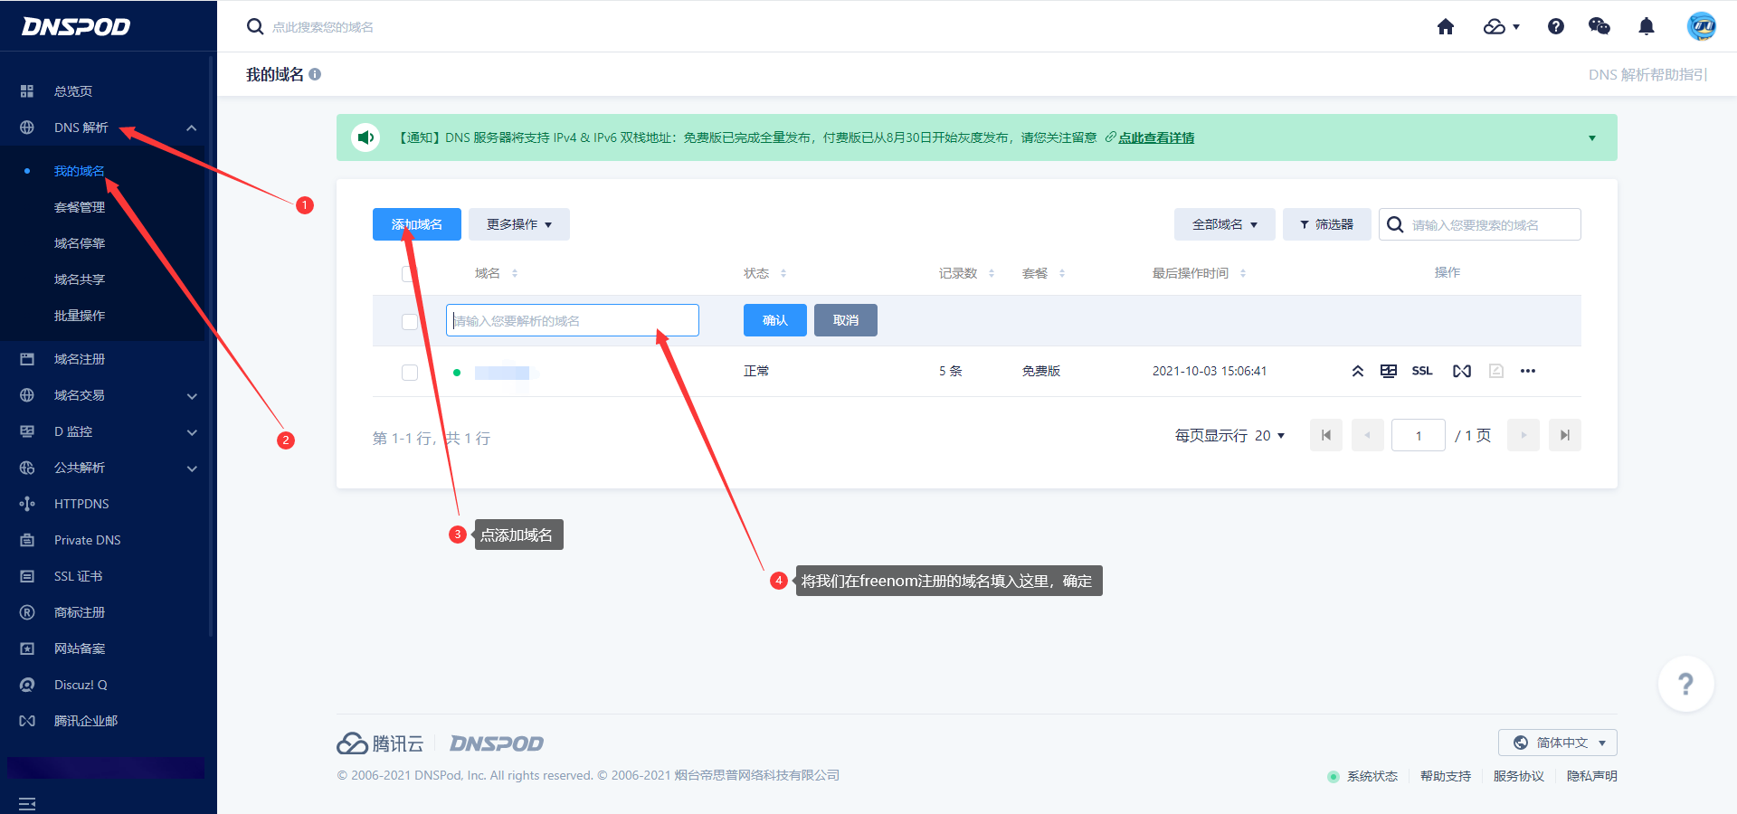Select 域名注册 in sidebar menu

80,359
